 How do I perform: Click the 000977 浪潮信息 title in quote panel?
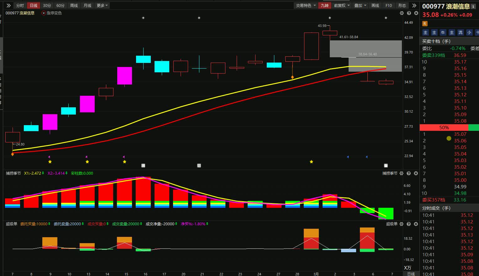pos(446,6)
